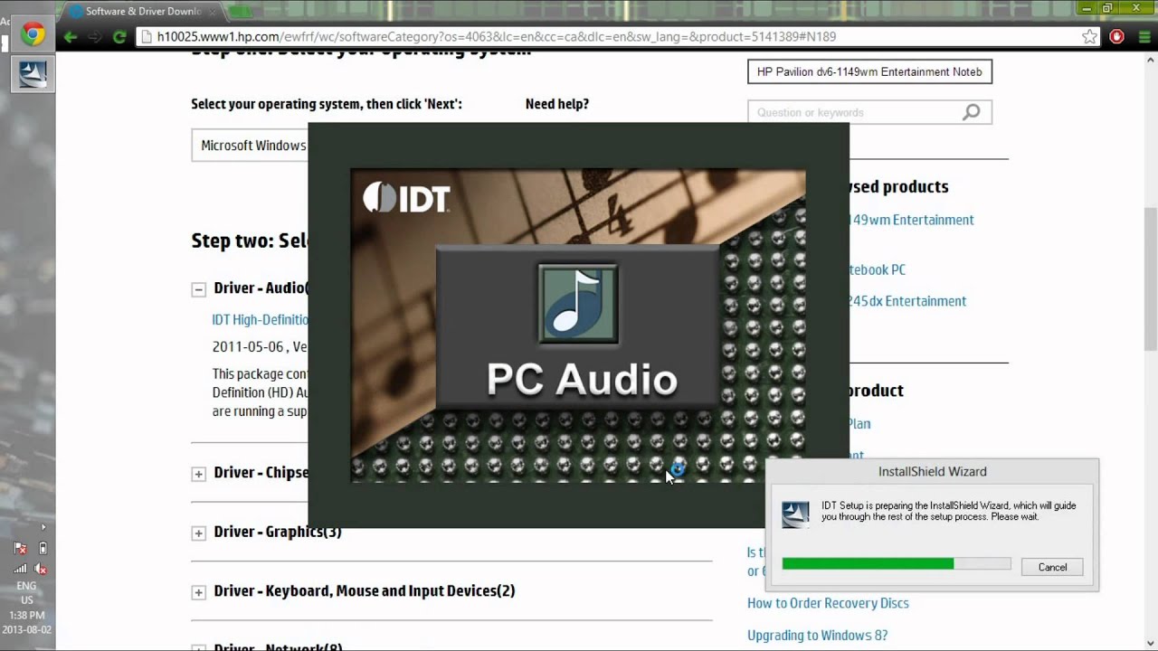Select the 'Software & Driver Downloads' tab

coord(142,12)
